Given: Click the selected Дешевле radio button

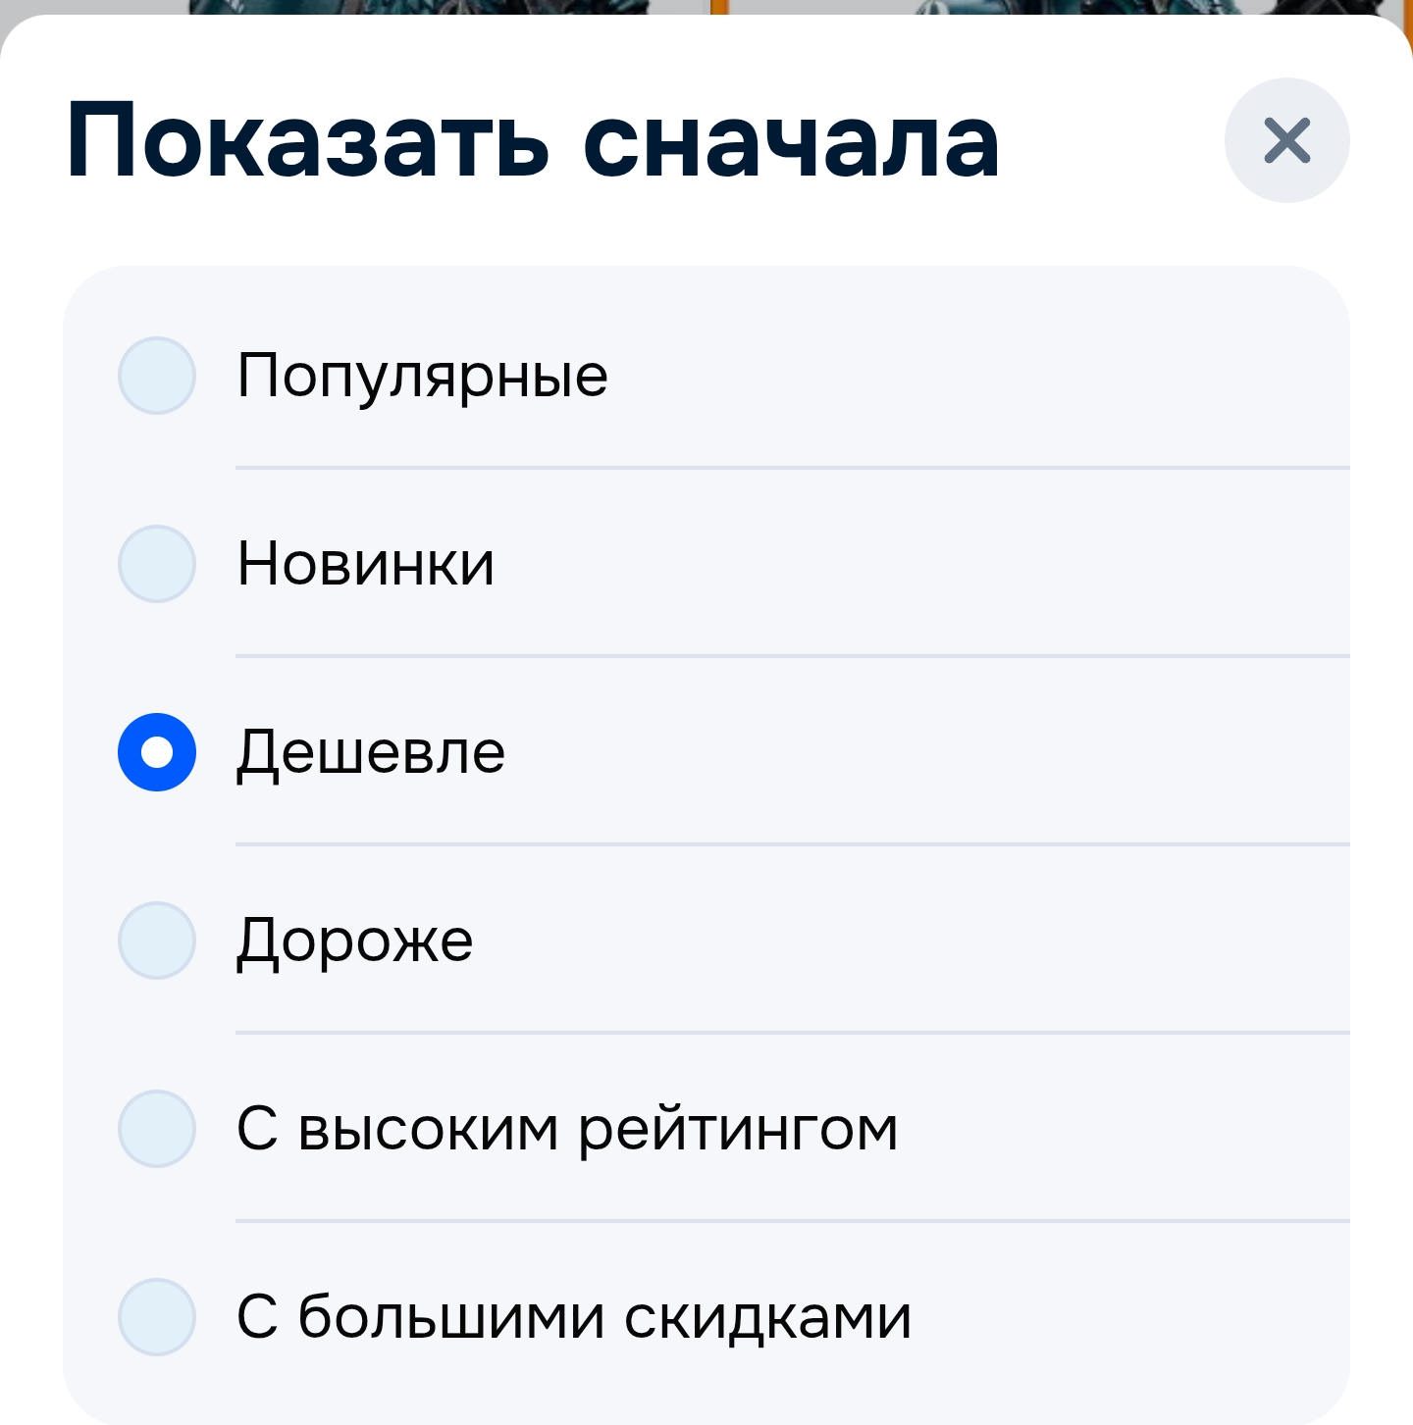Looking at the screenshot, I should click(x=157, y=752).
